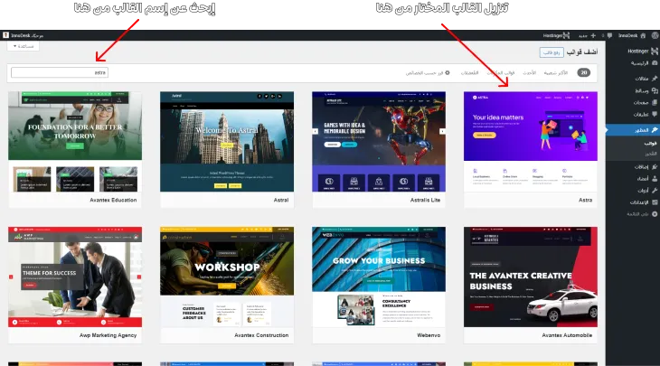
Task: Click the gear icon of the feature filter
Action: click(448, 73)
